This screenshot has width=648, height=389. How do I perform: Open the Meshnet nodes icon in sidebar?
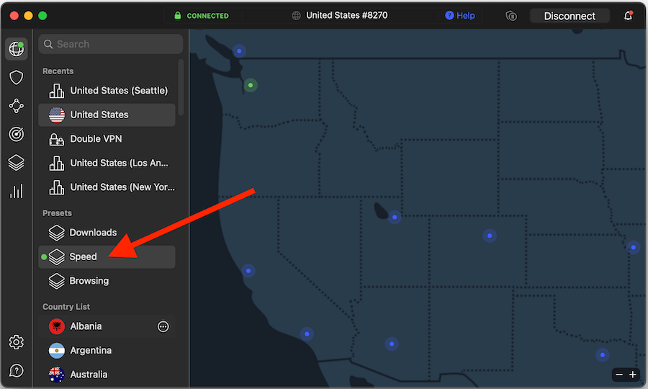coord(16,106)
